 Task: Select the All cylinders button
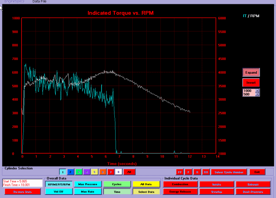coord(129,172)
